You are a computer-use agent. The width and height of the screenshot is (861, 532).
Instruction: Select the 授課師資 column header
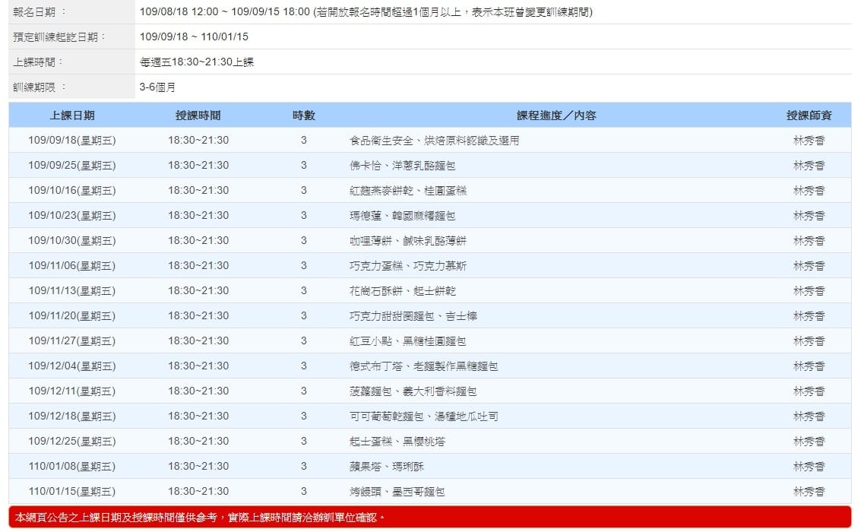pyautogui.click(x=809, y=116)
